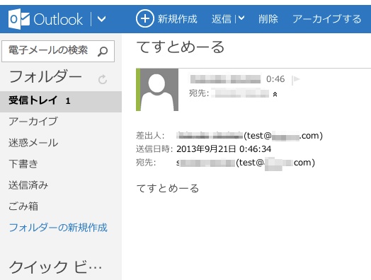
Task: Click the フォルダーの新規作成 link
Action: click(58, 228)
